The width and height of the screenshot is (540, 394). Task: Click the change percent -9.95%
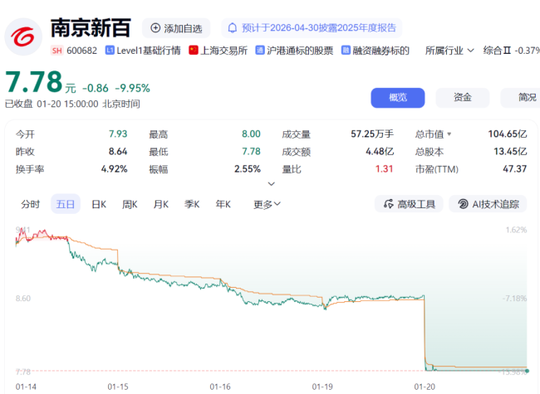pyautogui.click(x=133, y=89)
